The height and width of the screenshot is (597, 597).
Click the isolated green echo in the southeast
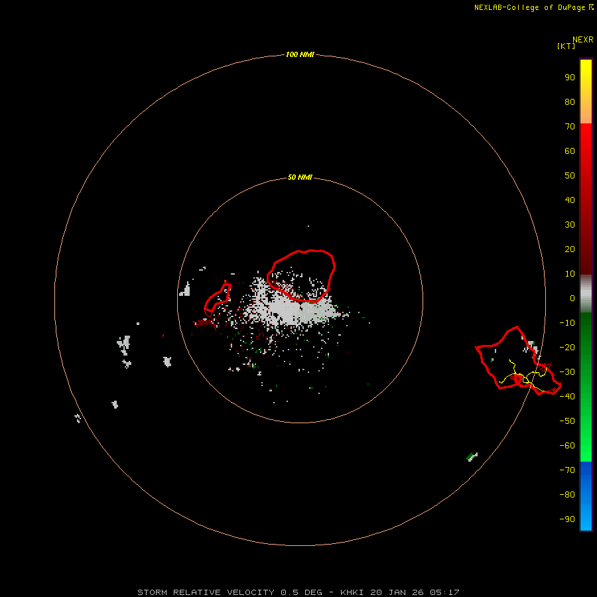click(x=472, y=456)
